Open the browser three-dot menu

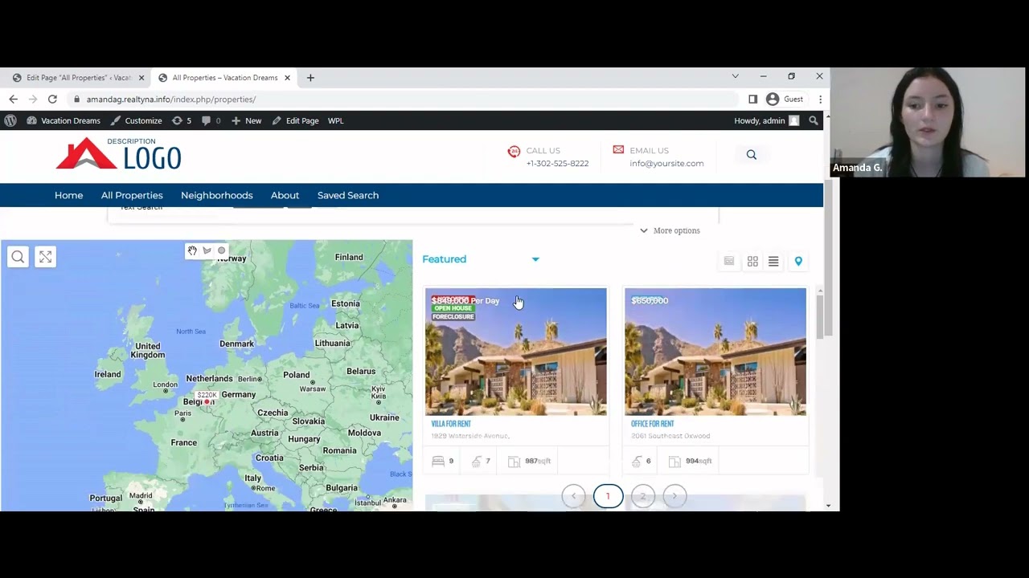(x=820, y=99)
